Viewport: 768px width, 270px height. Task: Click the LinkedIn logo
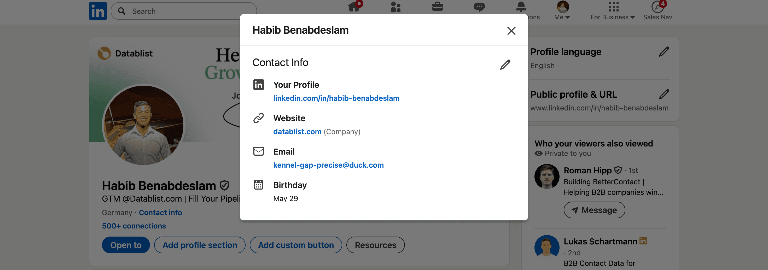point(97,11)
